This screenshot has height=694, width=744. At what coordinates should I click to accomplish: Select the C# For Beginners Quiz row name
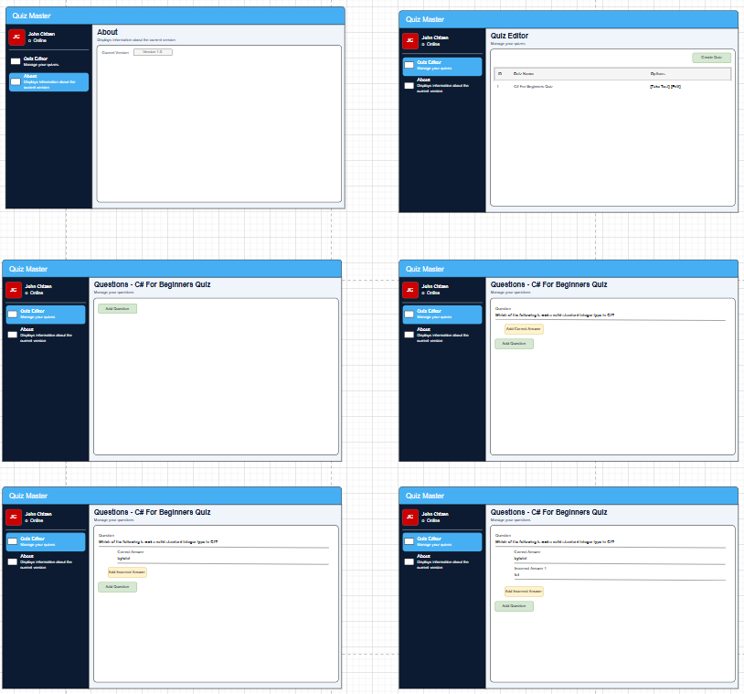point(533,87)
